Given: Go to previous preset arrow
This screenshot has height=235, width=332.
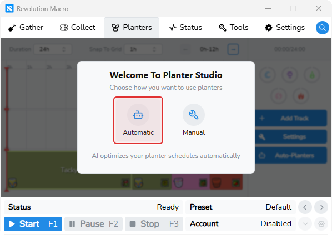Looking at the screenshot, I should pos(305,207).
